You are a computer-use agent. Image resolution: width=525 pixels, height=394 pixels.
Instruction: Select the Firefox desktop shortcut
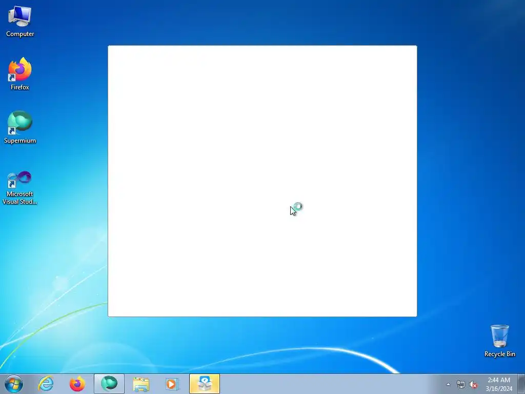coord(20,74)
